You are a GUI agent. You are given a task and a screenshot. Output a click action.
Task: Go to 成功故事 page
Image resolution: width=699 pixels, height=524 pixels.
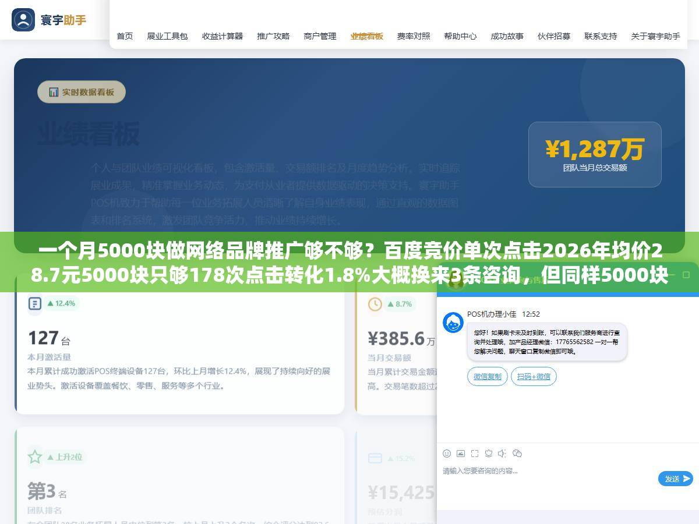coord(507,36)
